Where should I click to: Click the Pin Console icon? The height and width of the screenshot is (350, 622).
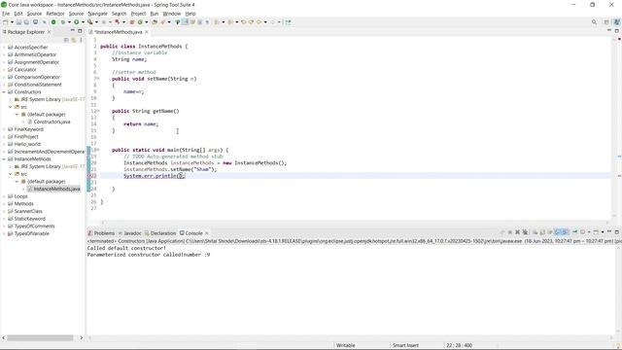click(574, 232)
